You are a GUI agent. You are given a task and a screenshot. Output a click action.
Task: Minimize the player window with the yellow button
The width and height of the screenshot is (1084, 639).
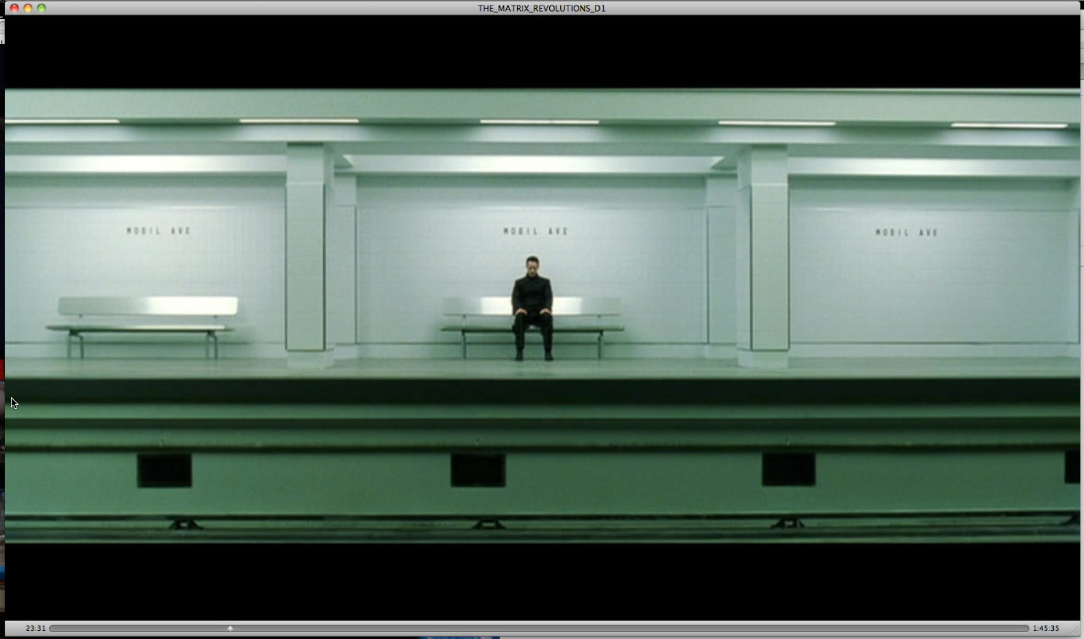coord(28,8)
